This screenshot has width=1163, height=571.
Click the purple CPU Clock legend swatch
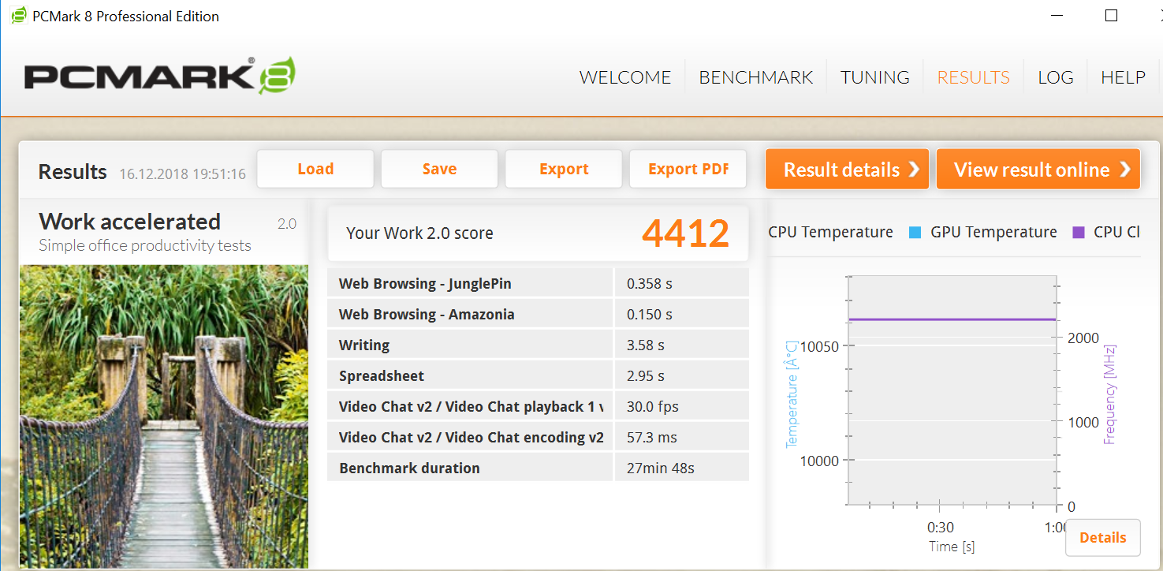tap(1079, 232)
